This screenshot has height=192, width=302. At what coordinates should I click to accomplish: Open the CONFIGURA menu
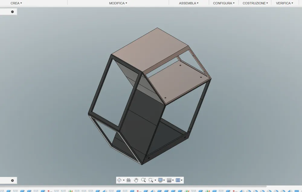pyautogui.click(x=223, y=3)
